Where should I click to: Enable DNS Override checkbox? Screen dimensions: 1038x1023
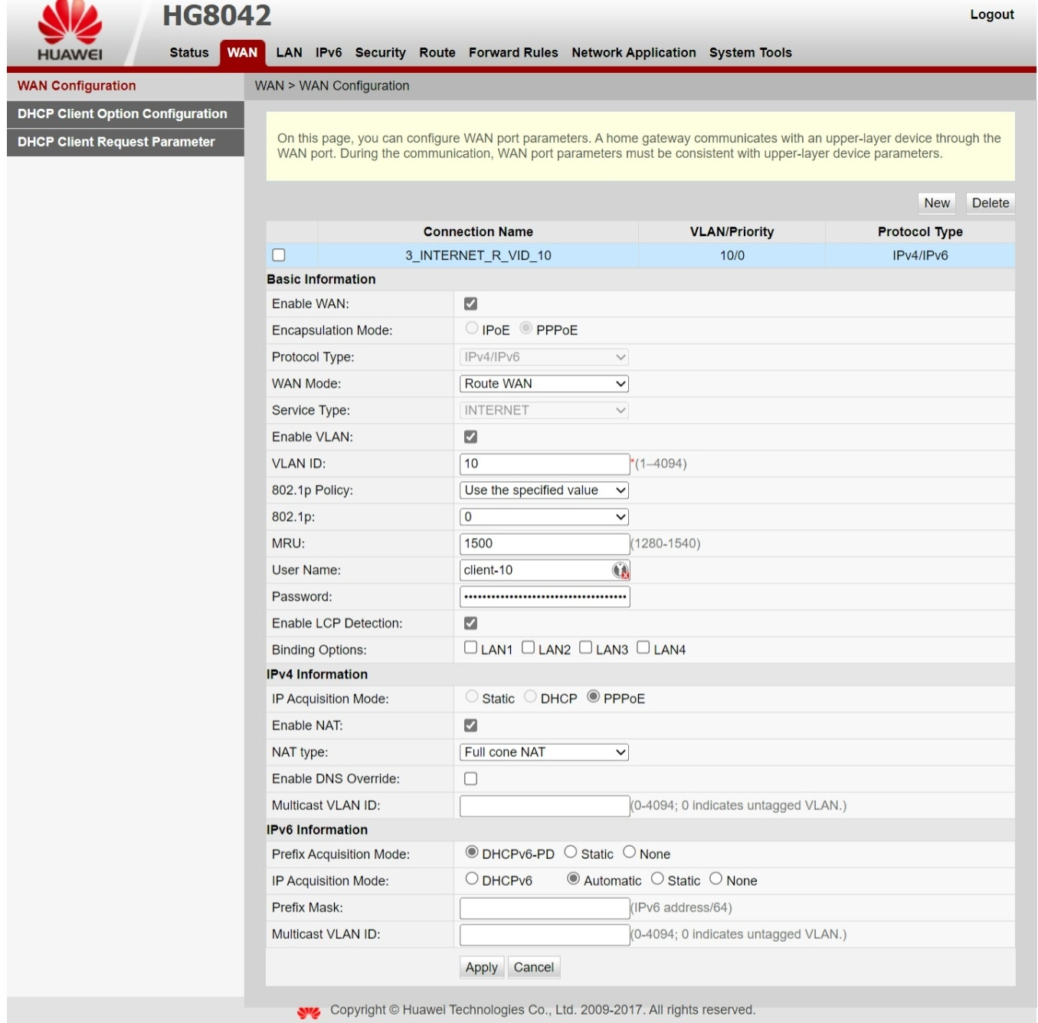point(470,779)
